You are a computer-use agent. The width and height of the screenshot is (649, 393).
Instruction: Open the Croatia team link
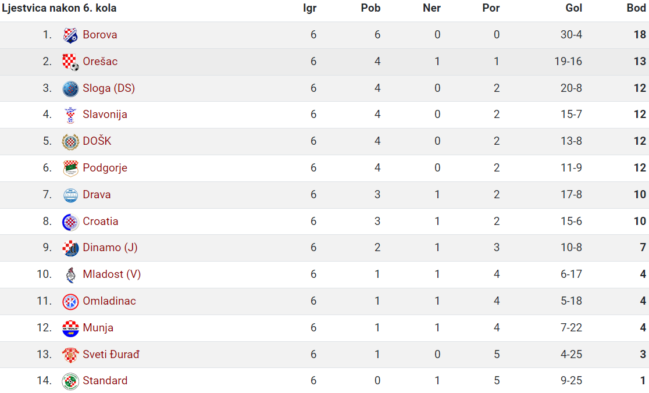[x=101, y=221]
